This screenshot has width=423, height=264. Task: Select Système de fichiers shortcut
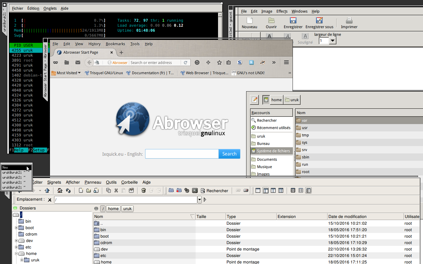pos(272,151)
